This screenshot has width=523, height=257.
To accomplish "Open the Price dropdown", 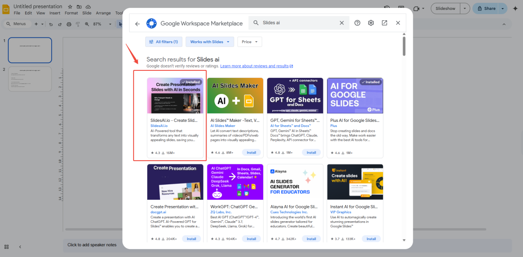I will (249, 42).
